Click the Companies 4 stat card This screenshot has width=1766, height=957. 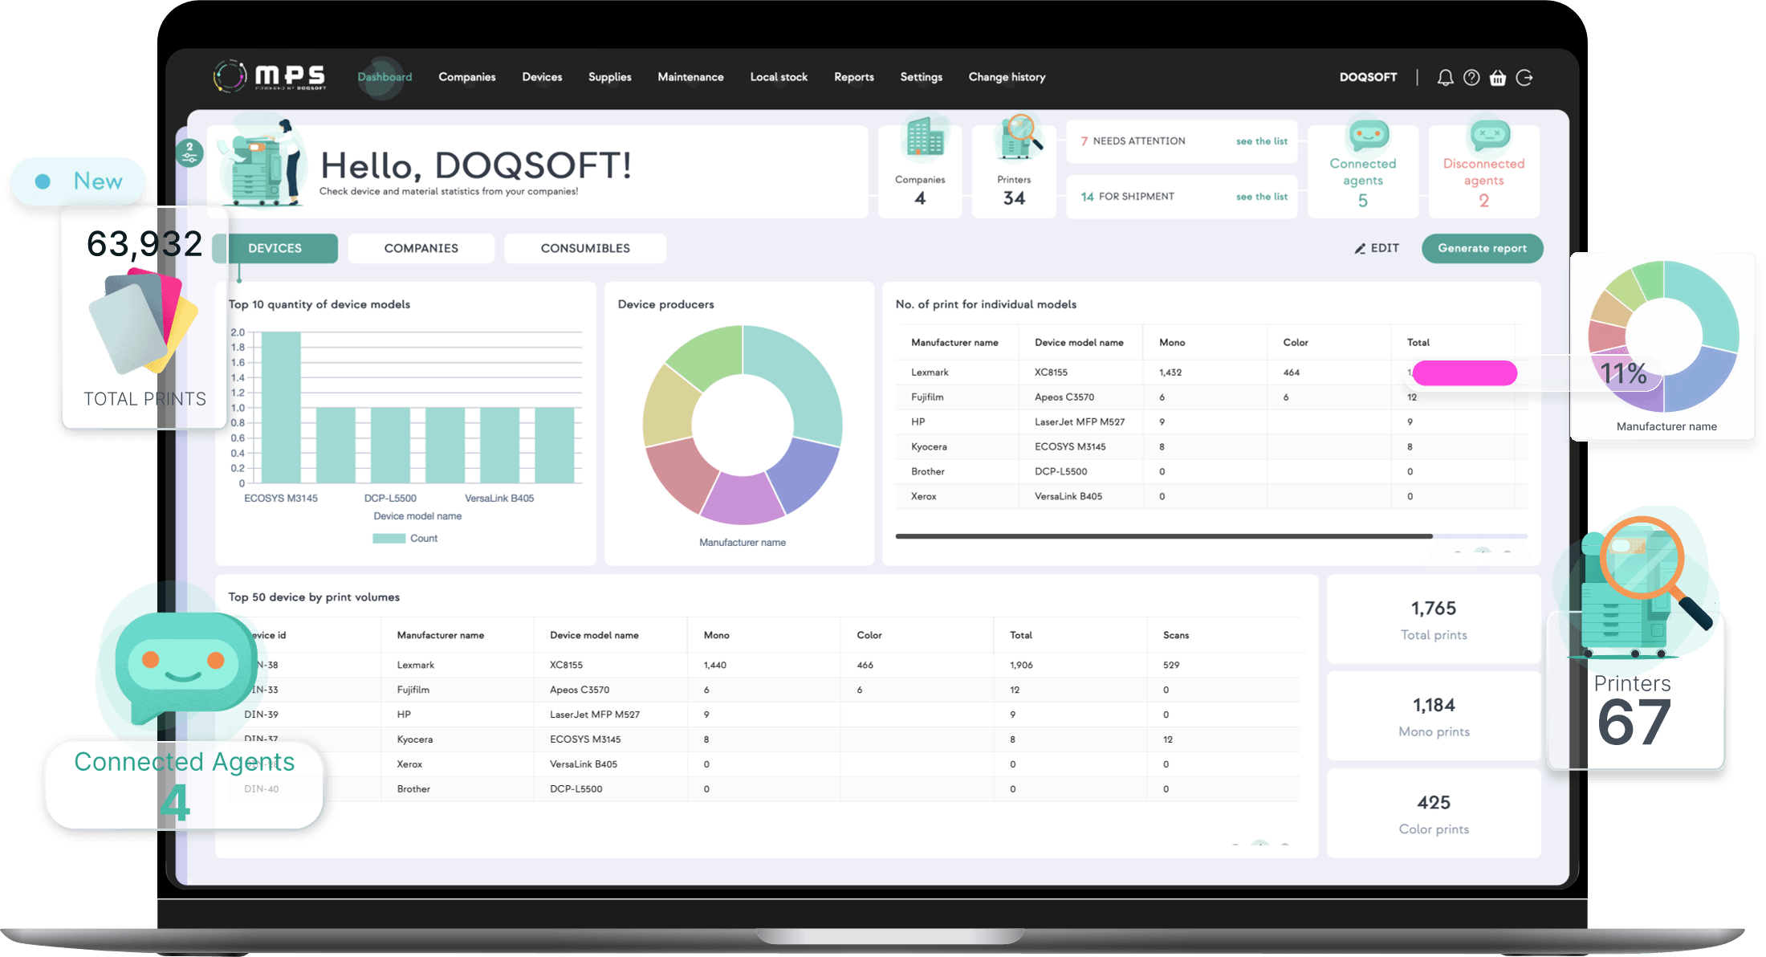point(920,172)
